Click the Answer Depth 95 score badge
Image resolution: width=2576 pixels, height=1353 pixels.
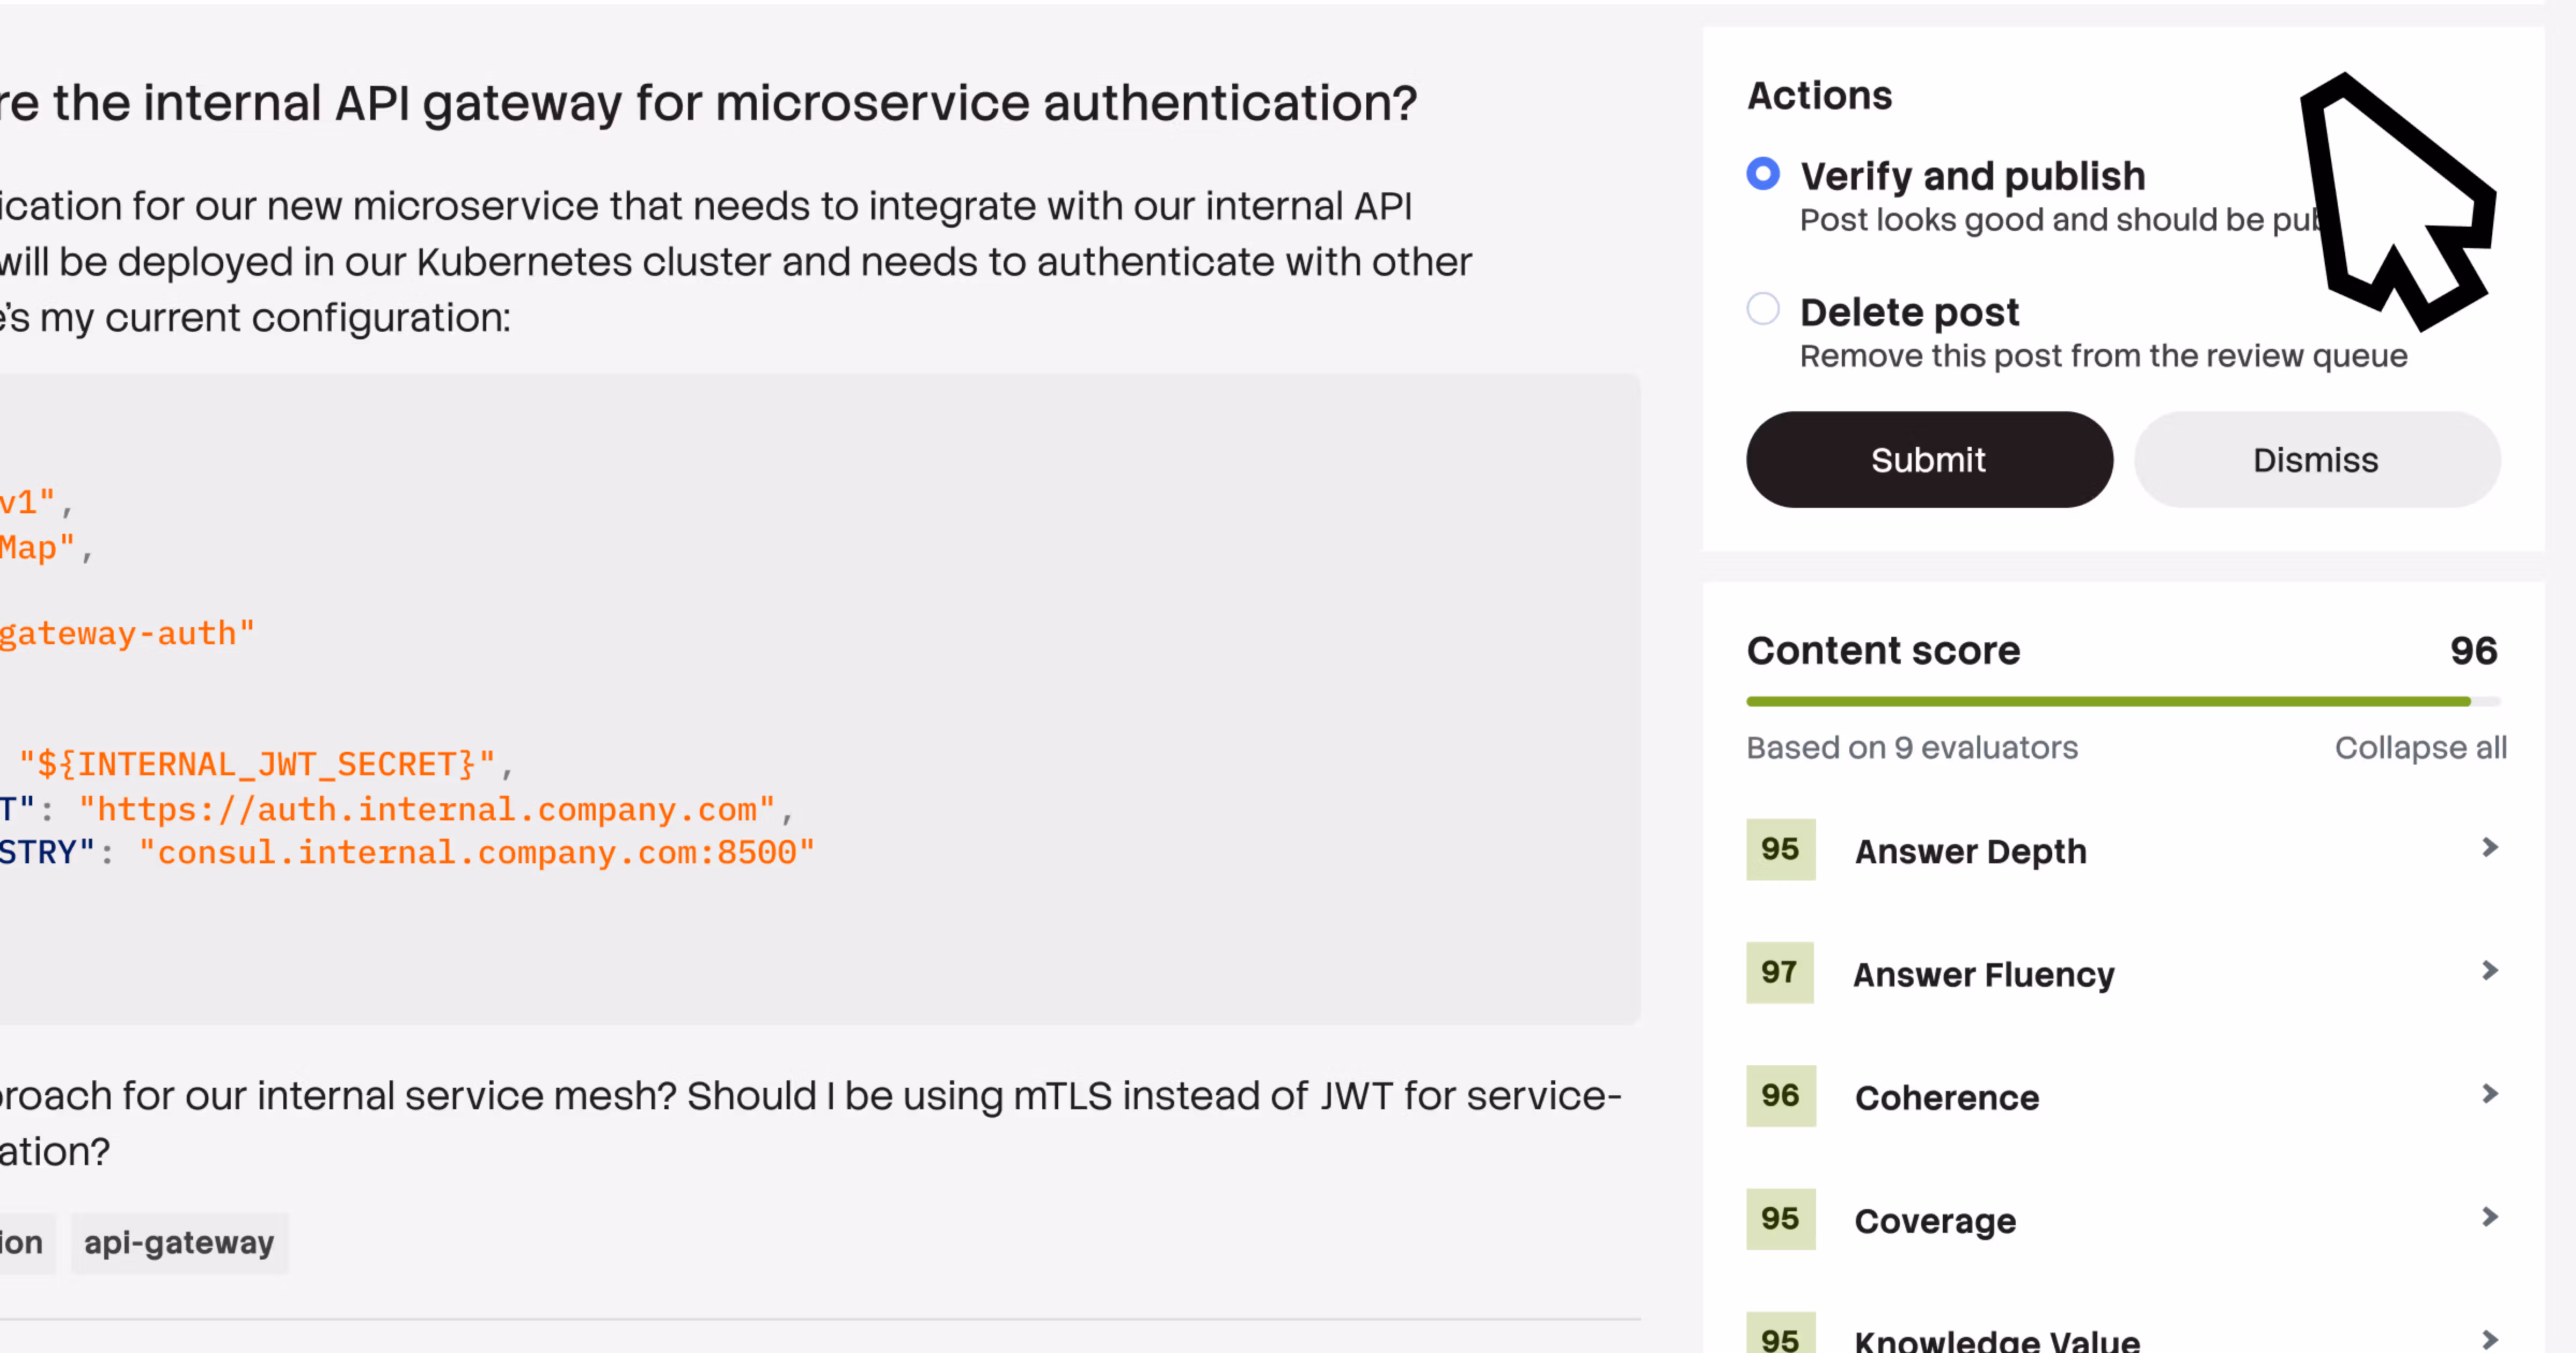click(x=1780, y=849)
